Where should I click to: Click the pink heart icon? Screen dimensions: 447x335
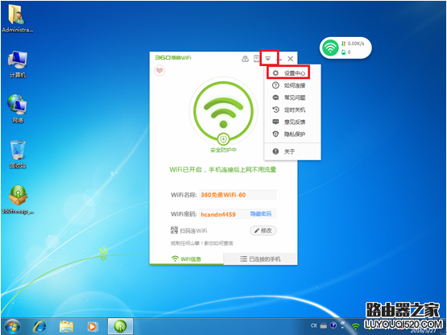click(159, 70)
